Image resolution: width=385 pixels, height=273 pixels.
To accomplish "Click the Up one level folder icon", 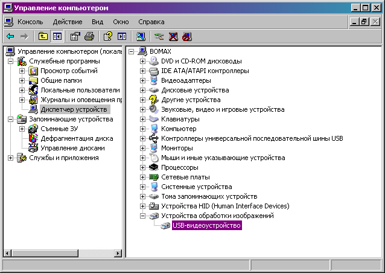I will (x=43, y=37).
